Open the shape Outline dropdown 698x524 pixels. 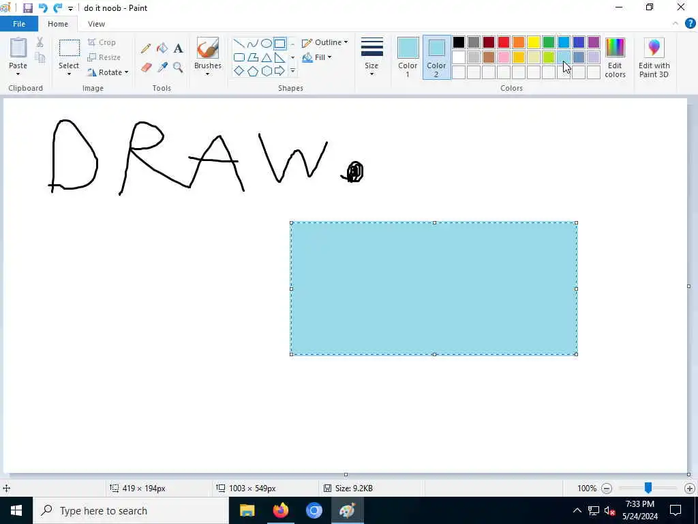pos(325,43)
